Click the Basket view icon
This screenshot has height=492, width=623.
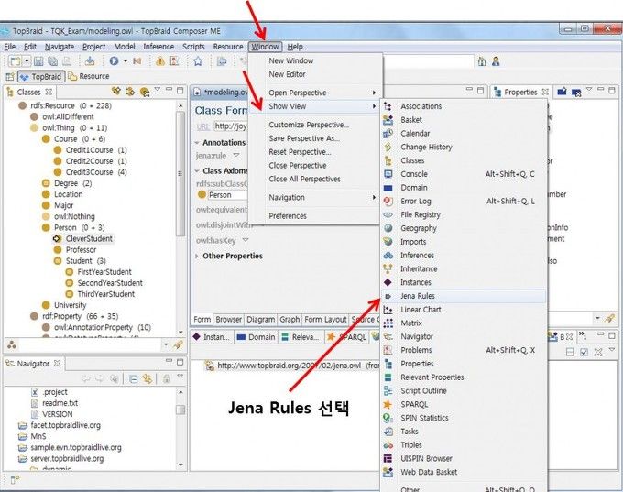coord(388,120)
